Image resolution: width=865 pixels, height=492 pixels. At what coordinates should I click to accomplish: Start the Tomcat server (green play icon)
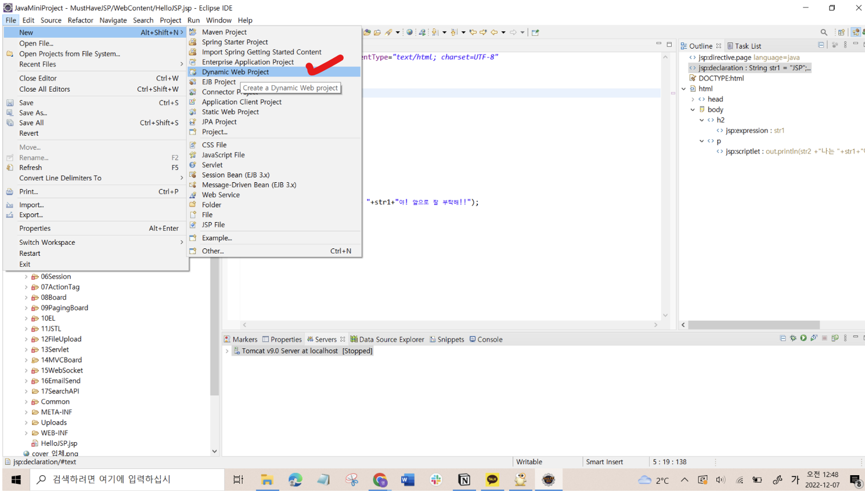[x=803, y=338]
